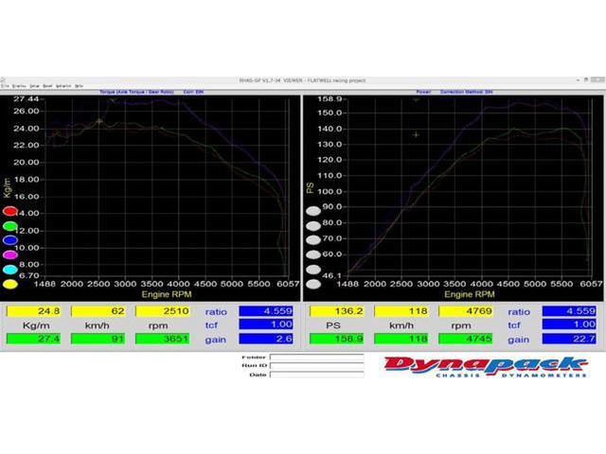This screenshot has width=606, height=454.
Task: Open the File menu
Action: click(x=5, y=85)
